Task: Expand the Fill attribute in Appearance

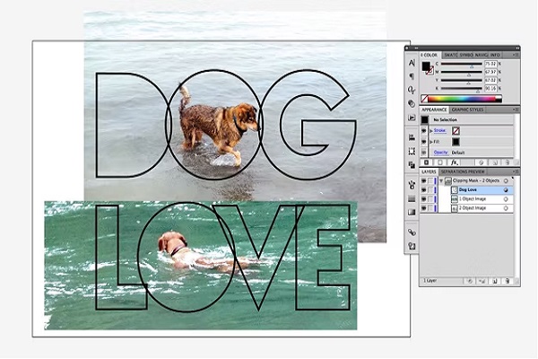Action: (x=432, y=141)
